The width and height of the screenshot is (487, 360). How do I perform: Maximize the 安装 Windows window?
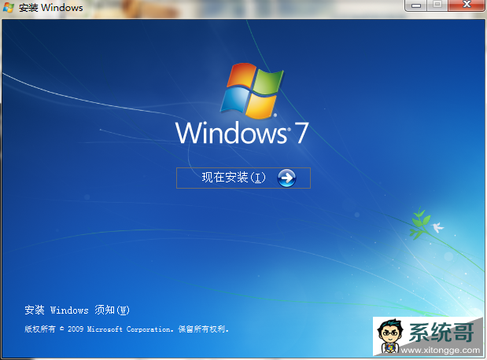coord(437,5)
